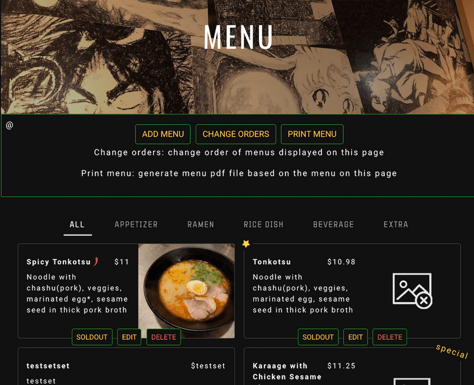The height and width of the screenshot is (385, 474).
Task: Click the chili pepper icon beside Spicy Tonkotsu
Action: click(x=96, y=261)
